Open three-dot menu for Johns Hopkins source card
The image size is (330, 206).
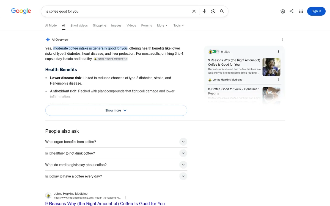point(278,80)
